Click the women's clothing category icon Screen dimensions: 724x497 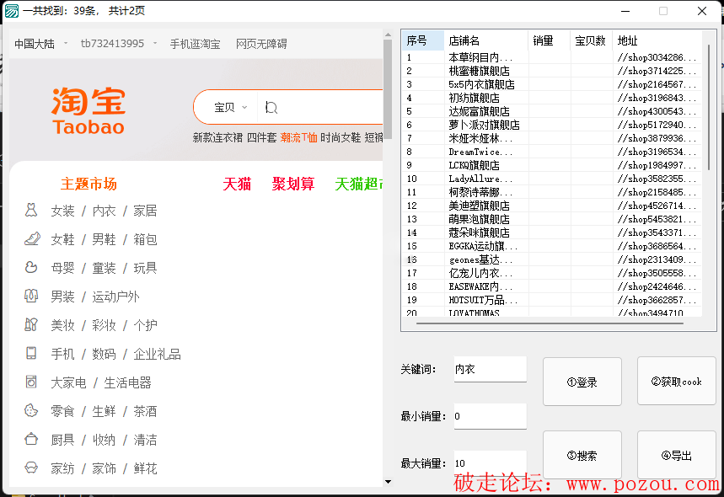coord(31,211)
